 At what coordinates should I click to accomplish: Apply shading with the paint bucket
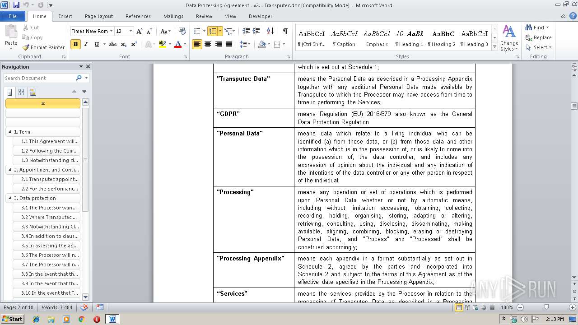coord(262,44)
